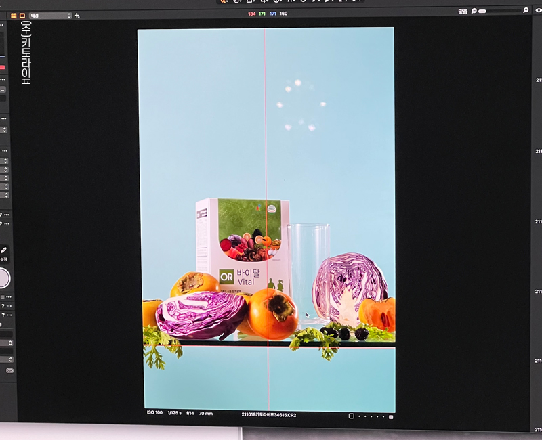542x440 pixels.
Task: Select the eyedropper picker tool in left panel
Action: [4, 250]
